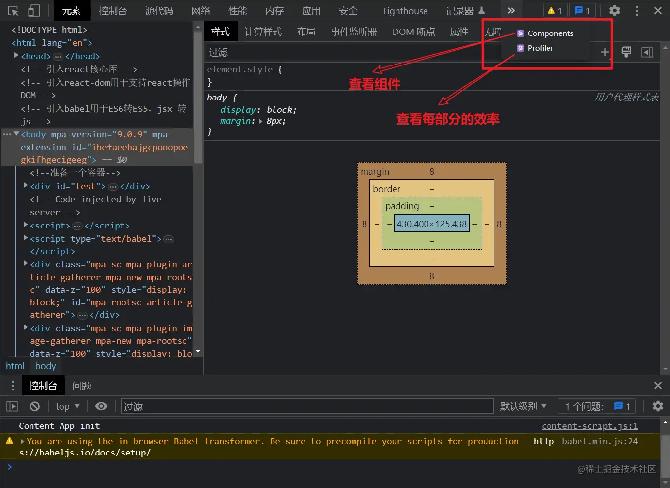The height and width of the screenshot is (488, 670).
Task: Expand the Babel warning message triangle
Action: (x=22, y=442)
